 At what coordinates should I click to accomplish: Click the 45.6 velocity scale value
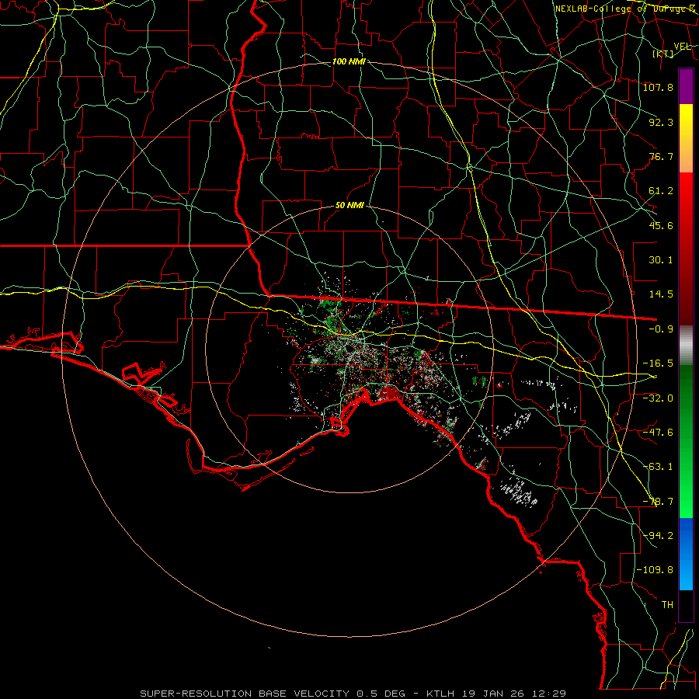tap(661, 225)
